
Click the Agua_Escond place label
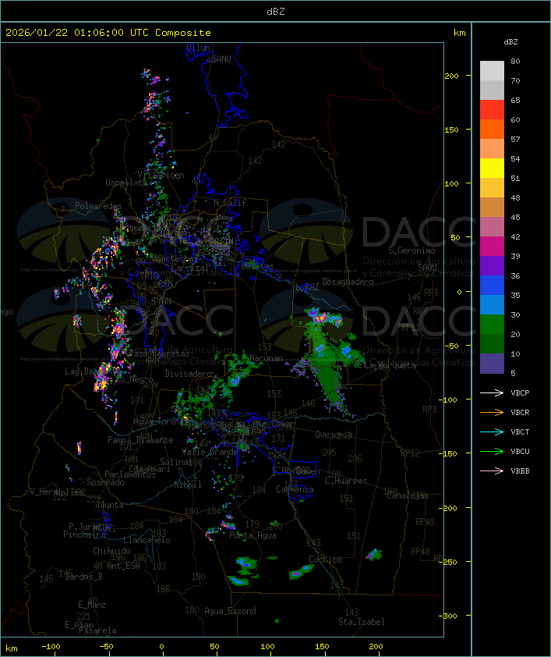coord(230,611)
